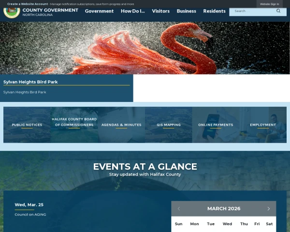Click the Website Sign In button
The height and width of the screenshot is (232, 290).
269,4
